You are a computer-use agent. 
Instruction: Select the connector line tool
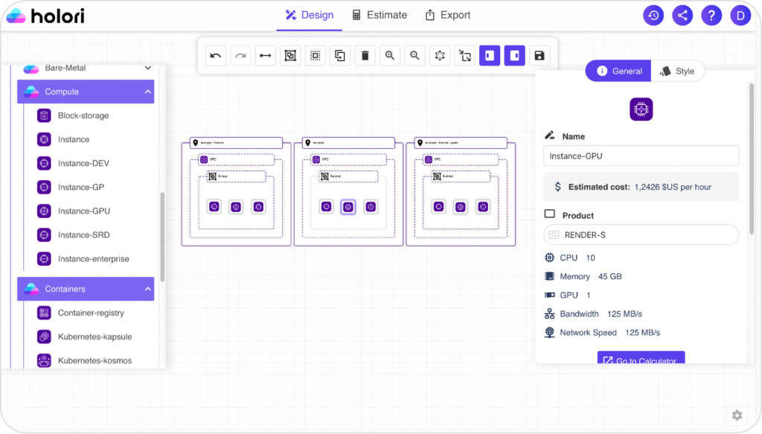[266, 56]
